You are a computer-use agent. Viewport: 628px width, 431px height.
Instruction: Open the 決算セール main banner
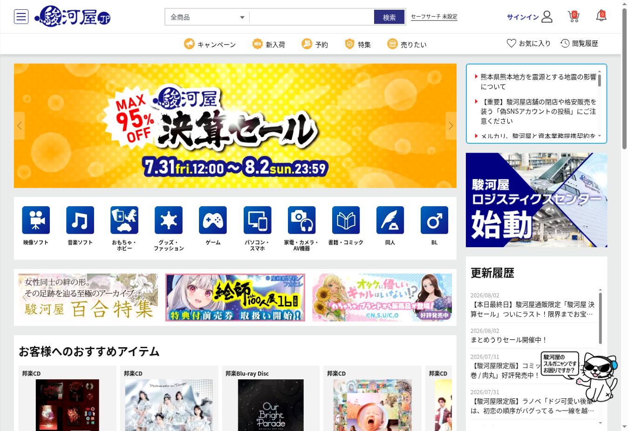[235, 126]
